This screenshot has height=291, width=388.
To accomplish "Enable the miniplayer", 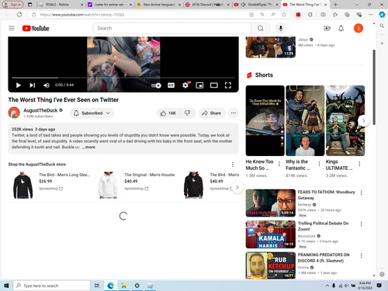I will pyautogui.click(x=199, y=85).
